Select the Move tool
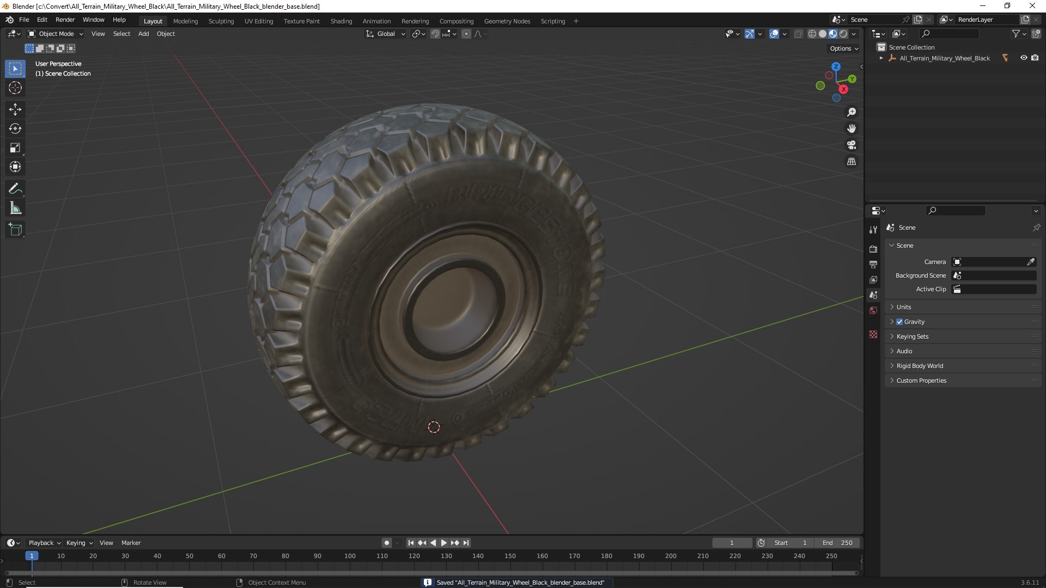Viewport: 1046px width, 588px height. pos(15,109)
